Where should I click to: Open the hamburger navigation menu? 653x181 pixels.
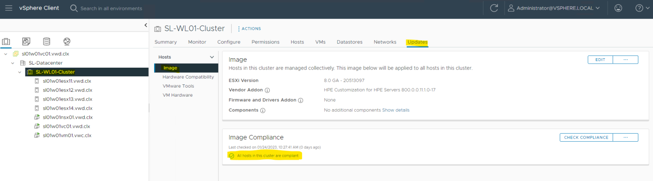click(9, 8)
